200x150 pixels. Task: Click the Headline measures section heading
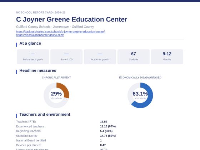pyautogui.click(x=38, y=70)
